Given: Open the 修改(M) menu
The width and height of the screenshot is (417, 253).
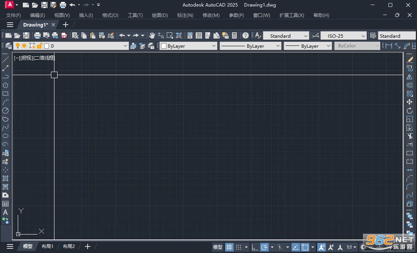Looking at the screenshot, I should coord(211,15).
